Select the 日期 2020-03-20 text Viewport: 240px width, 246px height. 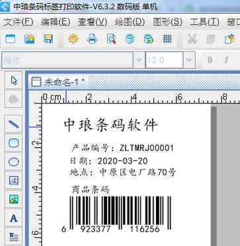(109, 161)
